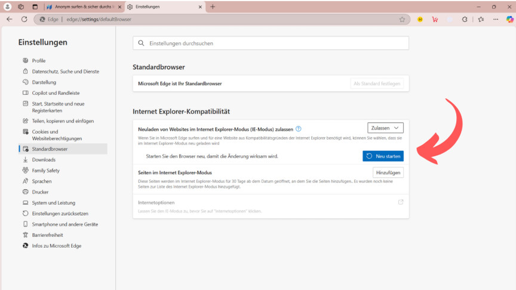
Task: Click Hinzufügen for IE mode pages
Action: (x=388, y=172)
